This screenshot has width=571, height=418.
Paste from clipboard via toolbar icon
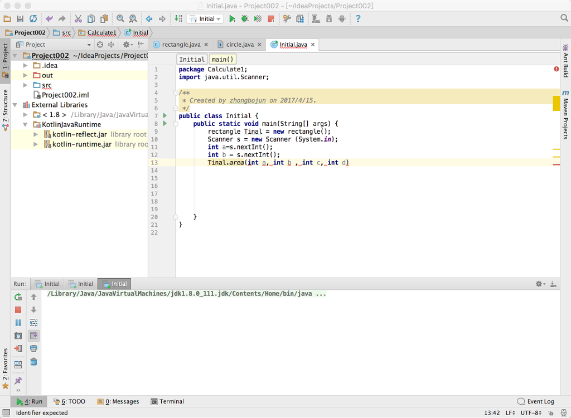(104, 18)
